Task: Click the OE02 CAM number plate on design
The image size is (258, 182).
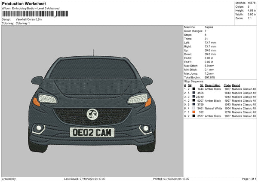Action: pyautogui.click(x=92, y=133)
